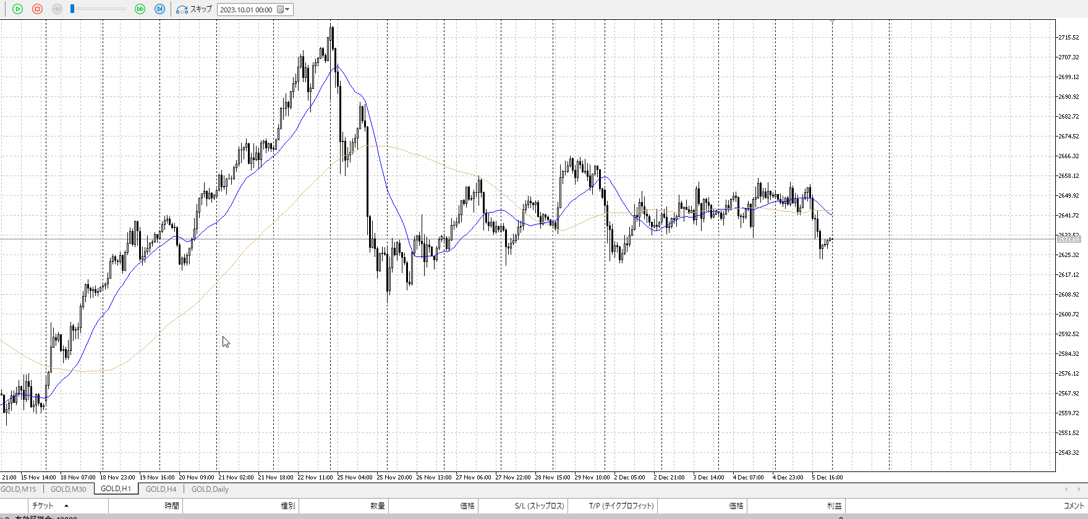Image resolution: width=1088 pixels, height=519 pixels.
Task: Select the GOLD,H4 chart tab
Action: click(x=161, y=489)
